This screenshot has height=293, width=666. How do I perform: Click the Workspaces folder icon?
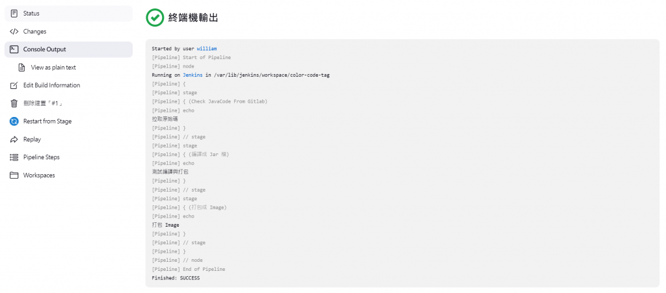[14, 175]
